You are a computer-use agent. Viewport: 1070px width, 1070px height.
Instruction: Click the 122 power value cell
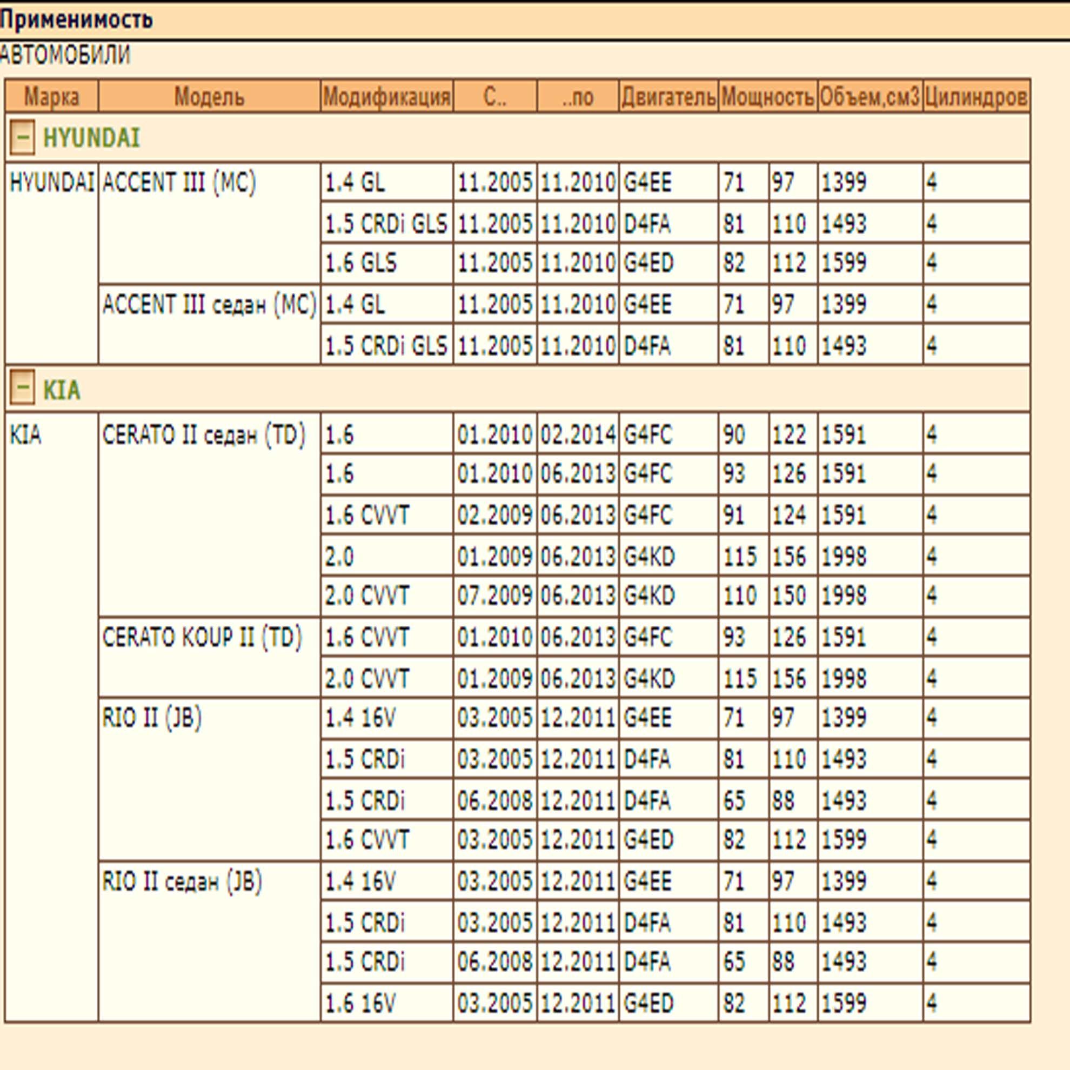[x=793, y=434]
